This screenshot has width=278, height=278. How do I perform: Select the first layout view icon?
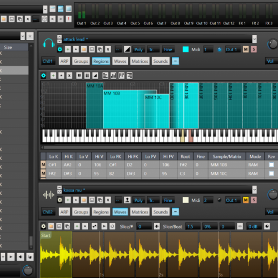(53, 9)
